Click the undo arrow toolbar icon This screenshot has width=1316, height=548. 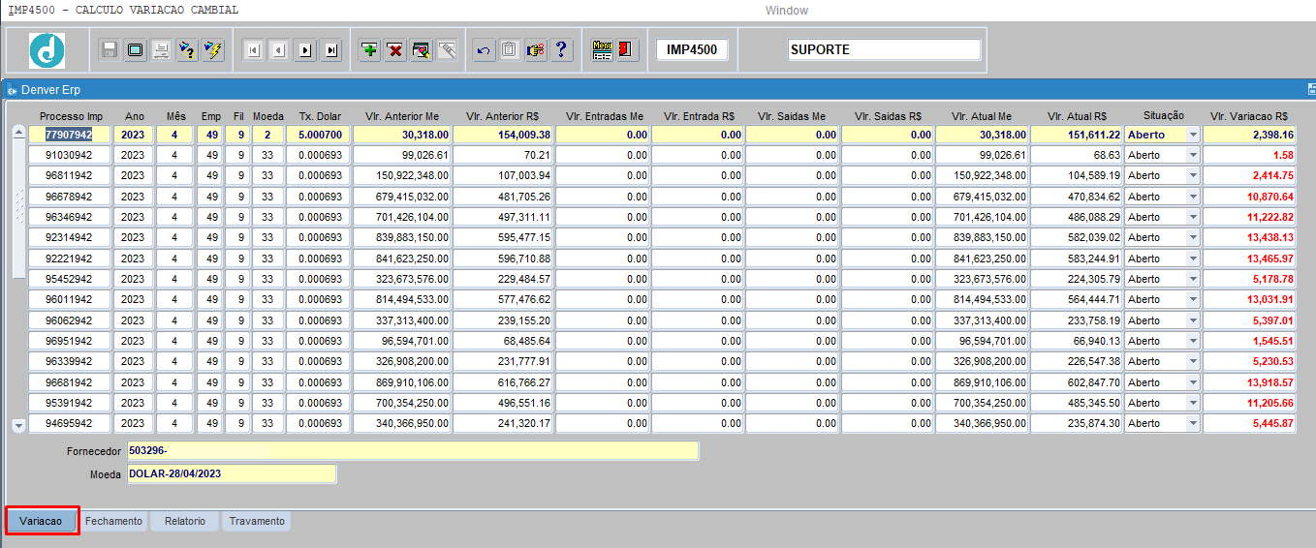pos(484,49)
